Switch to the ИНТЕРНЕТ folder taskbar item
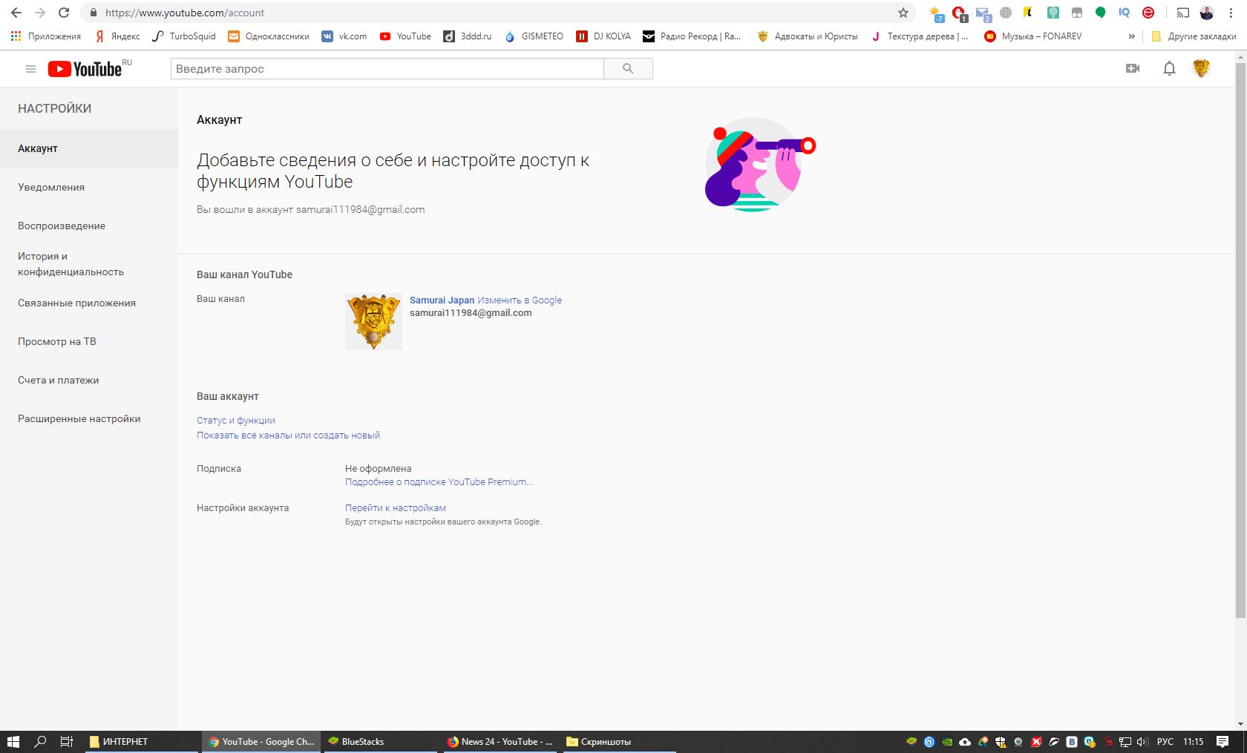Screen dimensions: 1247x753 point(141,741)
